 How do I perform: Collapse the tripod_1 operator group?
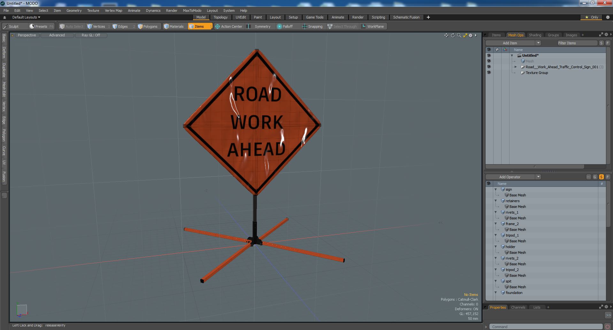(496, 235)
